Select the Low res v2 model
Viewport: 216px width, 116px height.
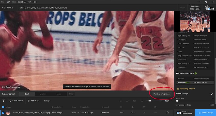(x=195, y=40)
